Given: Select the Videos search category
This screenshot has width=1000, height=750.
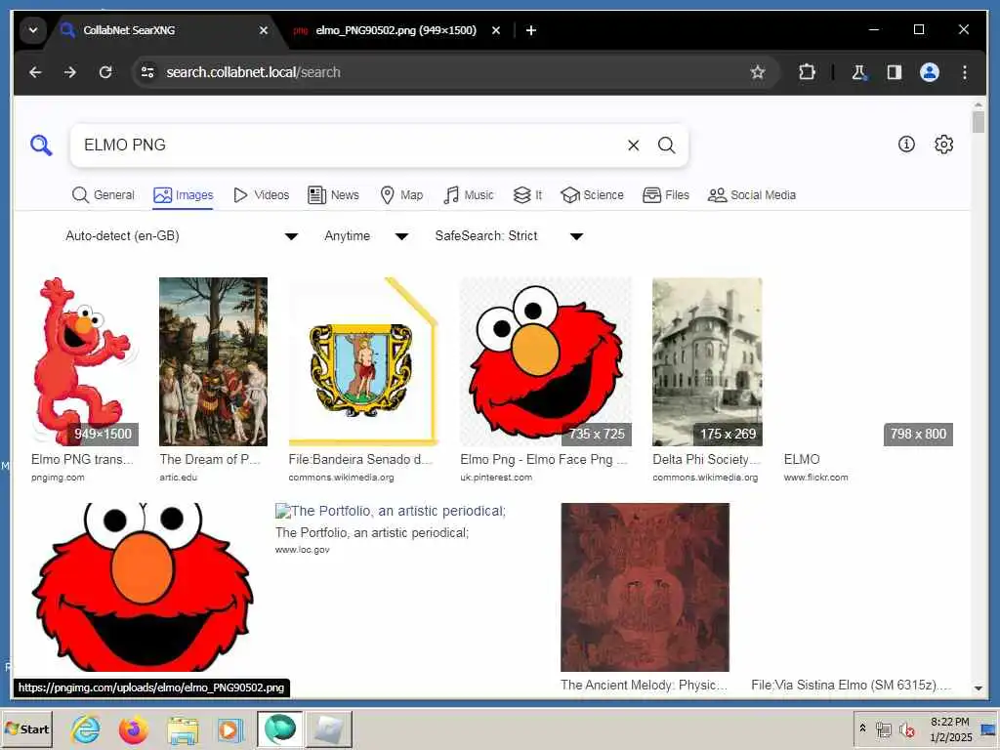Looking at the screenshot, I should pos(261,195).
